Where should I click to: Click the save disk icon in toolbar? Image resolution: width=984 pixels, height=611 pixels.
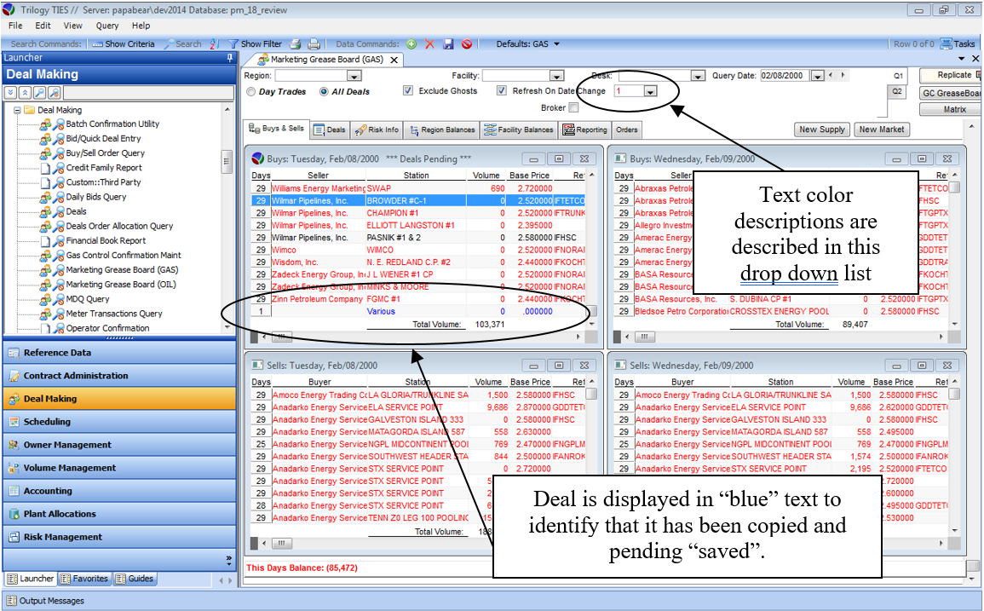[448, 44]
